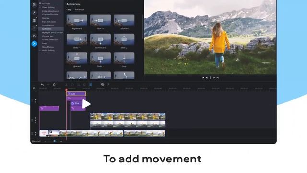The height and width of the screenshot is (173, 307).
Task: Select the highlighted blue More Tools icon
Action: tap(34, 44)
